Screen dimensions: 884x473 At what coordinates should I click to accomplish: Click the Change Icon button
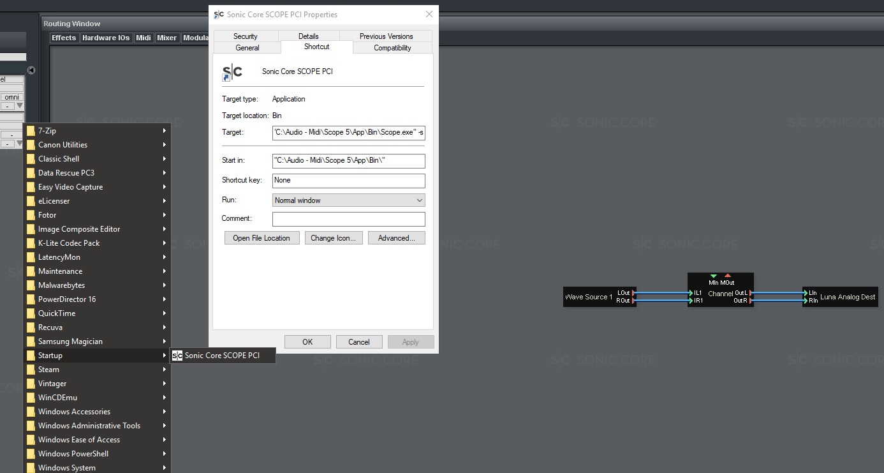tap(334, 238)
